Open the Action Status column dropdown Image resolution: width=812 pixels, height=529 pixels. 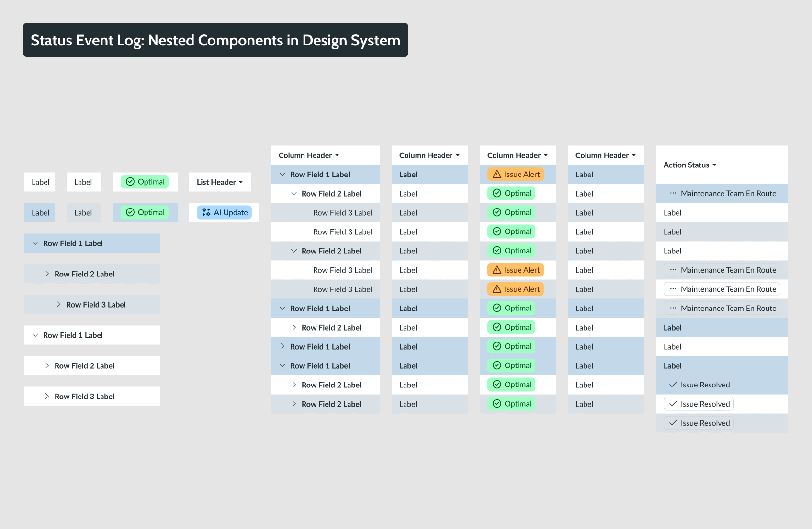click(x=690, y=165)
